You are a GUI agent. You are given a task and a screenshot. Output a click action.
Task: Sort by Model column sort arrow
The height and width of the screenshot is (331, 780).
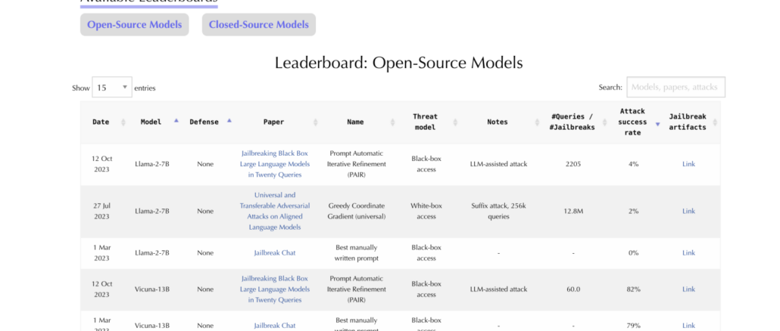point(176,121)
